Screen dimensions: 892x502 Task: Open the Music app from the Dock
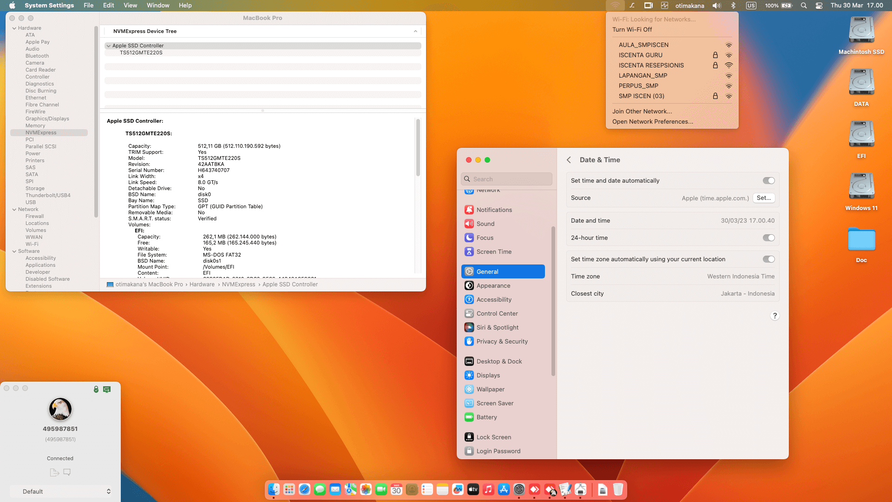pos(488,489)
